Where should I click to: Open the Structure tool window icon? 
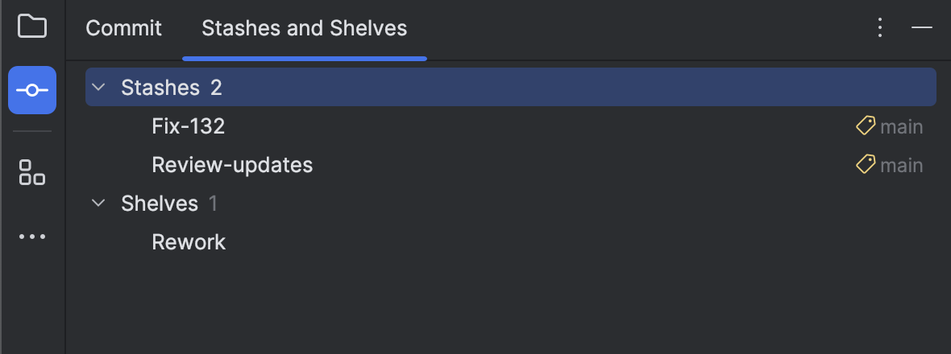pos(32,172)
